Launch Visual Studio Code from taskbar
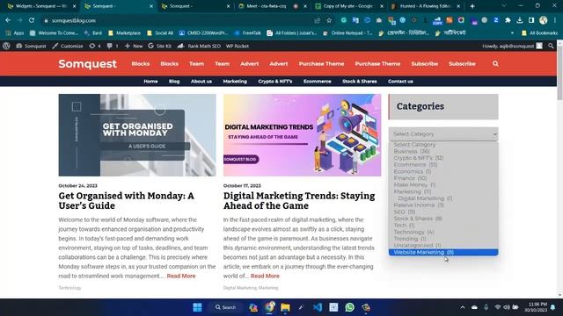The image size is (563, 316). coord(318,307)
